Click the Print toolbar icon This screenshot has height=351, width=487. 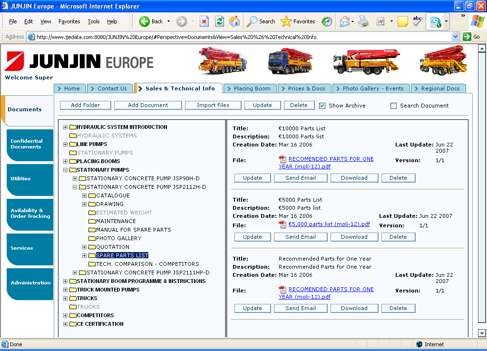[363, 21]
